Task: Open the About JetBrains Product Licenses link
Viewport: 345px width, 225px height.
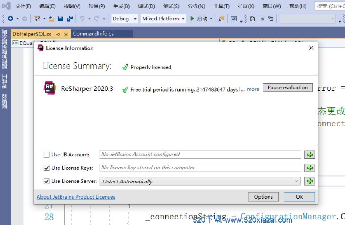Action: [x=76, y=197]
